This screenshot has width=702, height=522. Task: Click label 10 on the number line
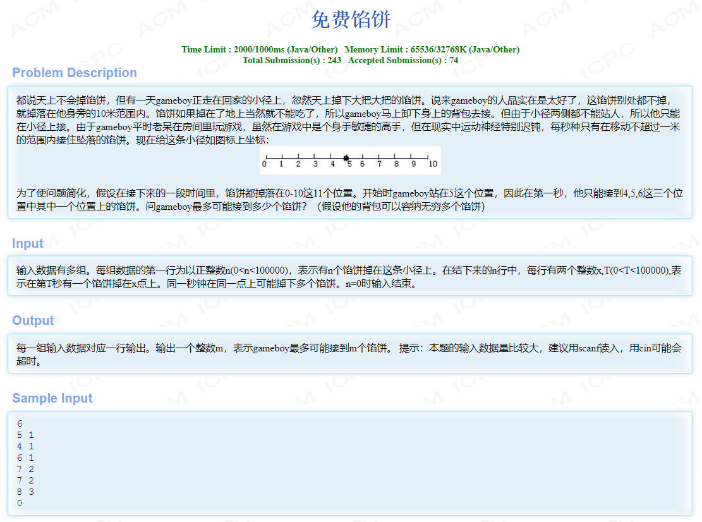click(432, 164)
